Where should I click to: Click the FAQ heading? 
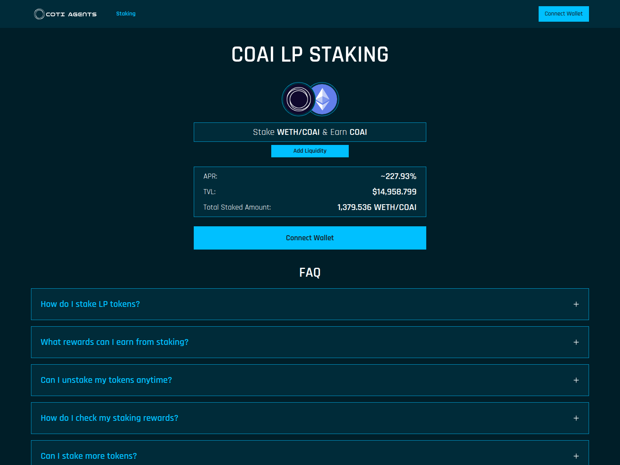point(310,272)
